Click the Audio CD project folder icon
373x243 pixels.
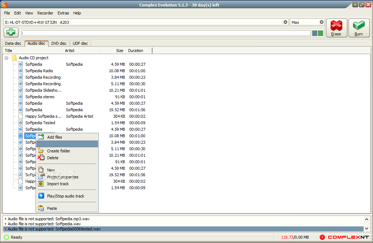point(14,58)
